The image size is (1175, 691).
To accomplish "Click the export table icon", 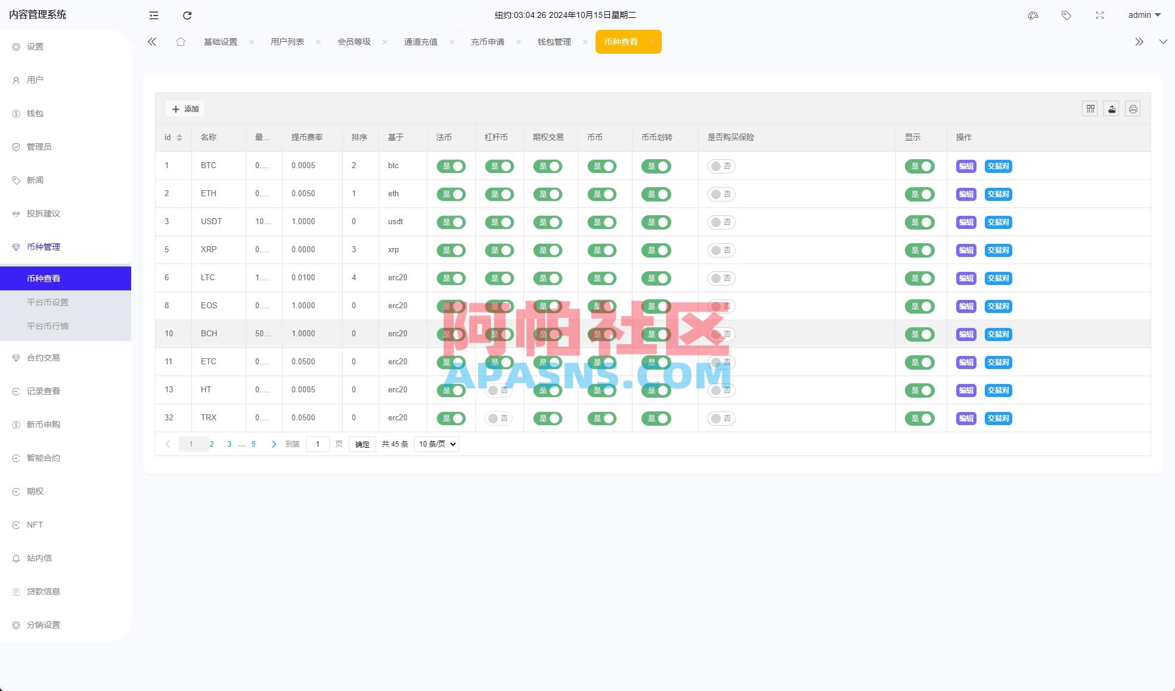I will click(1111, 109).
